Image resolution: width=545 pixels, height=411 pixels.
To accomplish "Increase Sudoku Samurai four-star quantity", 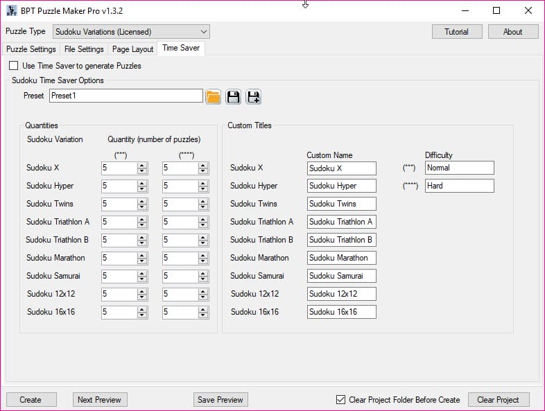I will 203,274.
